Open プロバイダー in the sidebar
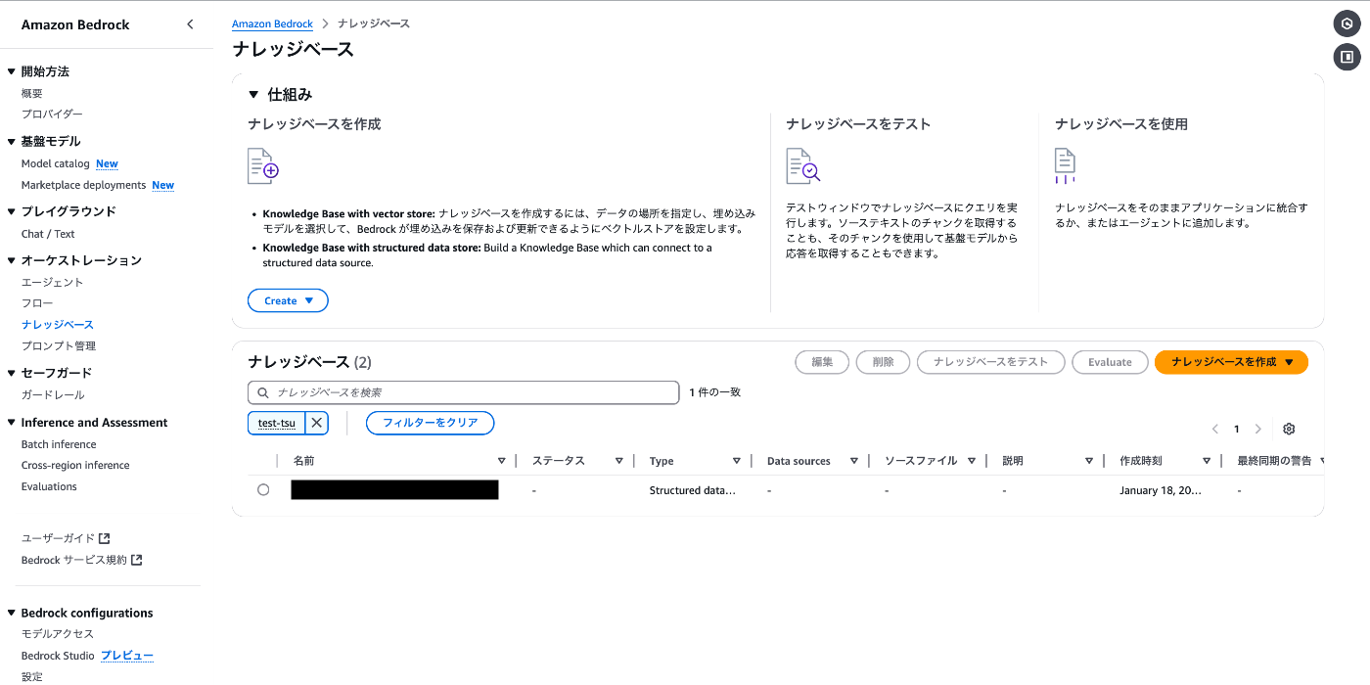Image resolution: width=1370 pixels, height=685 pixels. click(52, 114)
